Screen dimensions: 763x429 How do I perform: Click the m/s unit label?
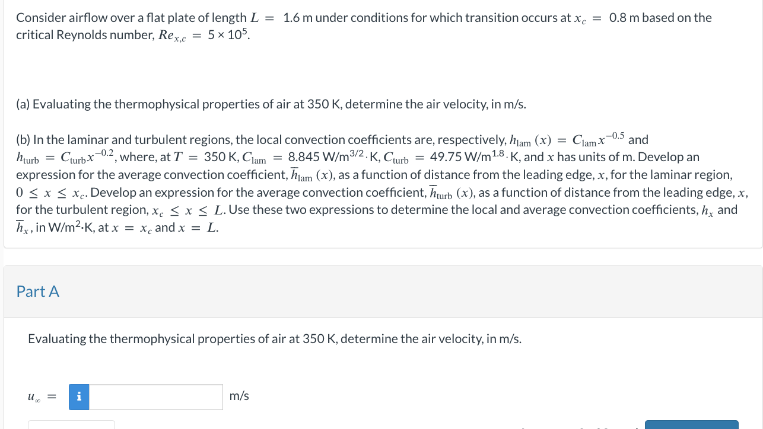click(x=239, y=396)
